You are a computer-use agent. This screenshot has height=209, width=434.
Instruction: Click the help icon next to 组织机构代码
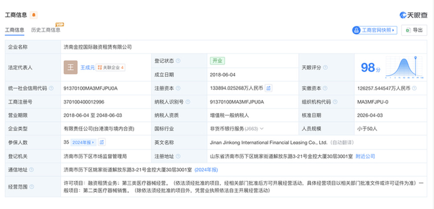[335, 102]
